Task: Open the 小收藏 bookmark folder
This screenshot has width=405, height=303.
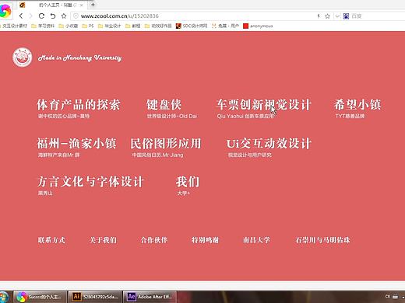Action: coord(69,26)
